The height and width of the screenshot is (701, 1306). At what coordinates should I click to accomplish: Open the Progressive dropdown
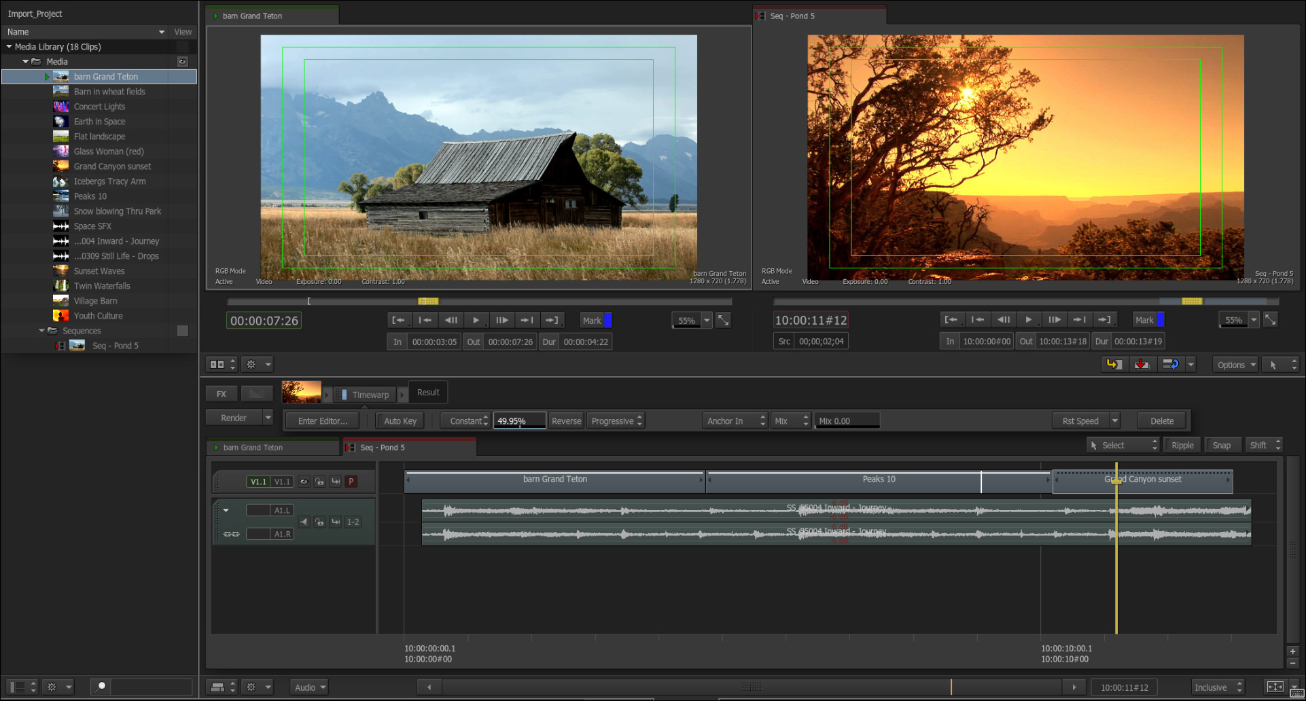point(616,421)
